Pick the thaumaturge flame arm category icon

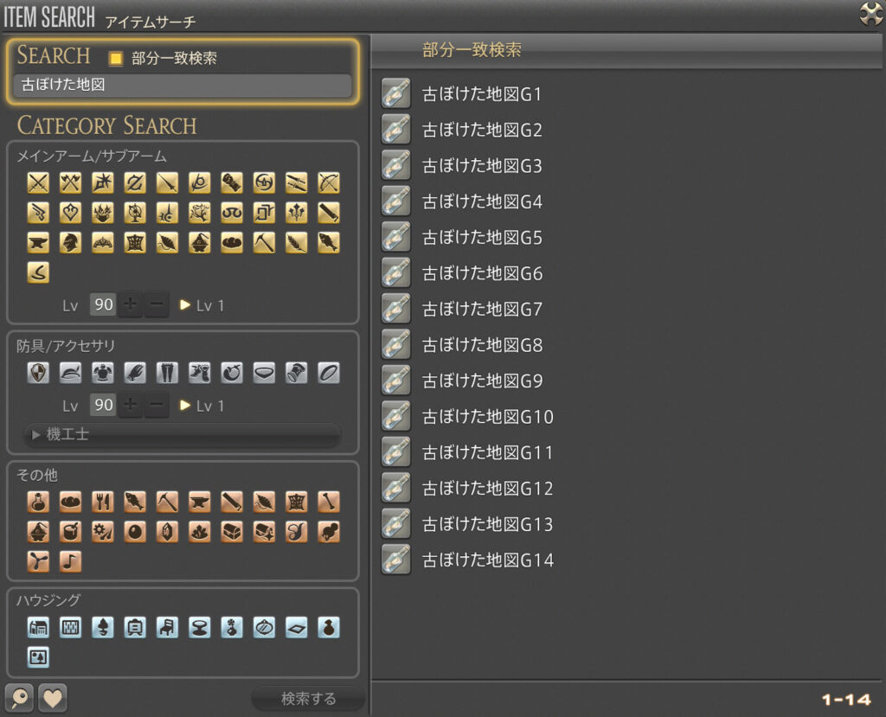pos(102,213)
